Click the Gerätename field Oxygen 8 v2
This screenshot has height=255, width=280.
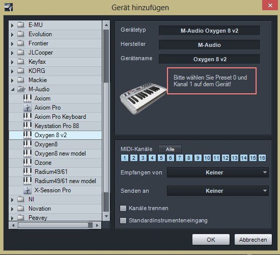(209, 59)
